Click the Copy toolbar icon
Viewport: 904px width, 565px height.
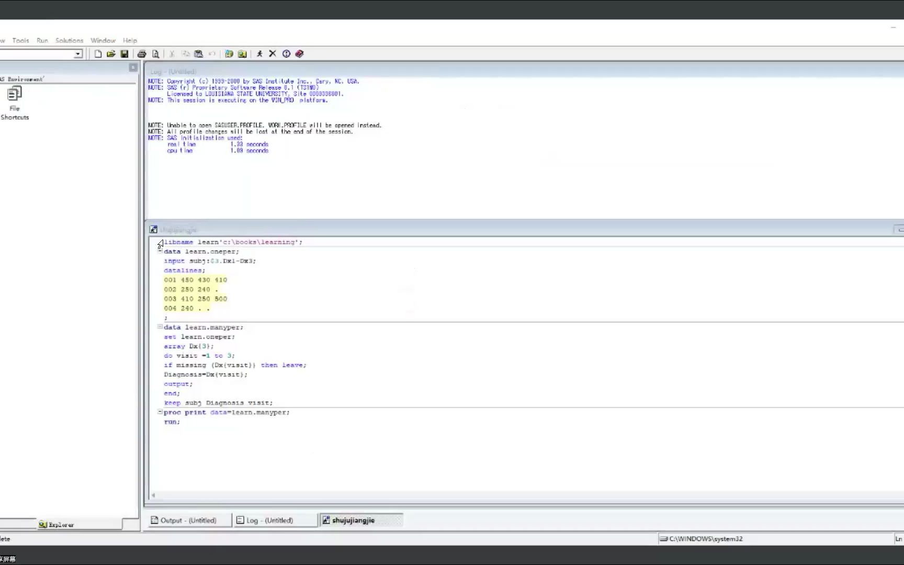(185, 54)
